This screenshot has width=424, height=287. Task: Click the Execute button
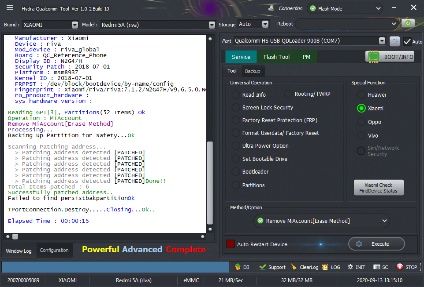pyautogui.click(x=376, y=244)
